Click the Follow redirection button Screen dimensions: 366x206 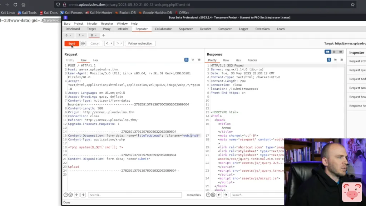(140, 44)
